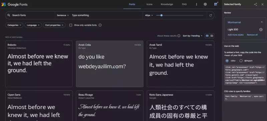Viewport: 267px width, 121px height.
Task: Switch to list view layout
Action: point(212,36)
